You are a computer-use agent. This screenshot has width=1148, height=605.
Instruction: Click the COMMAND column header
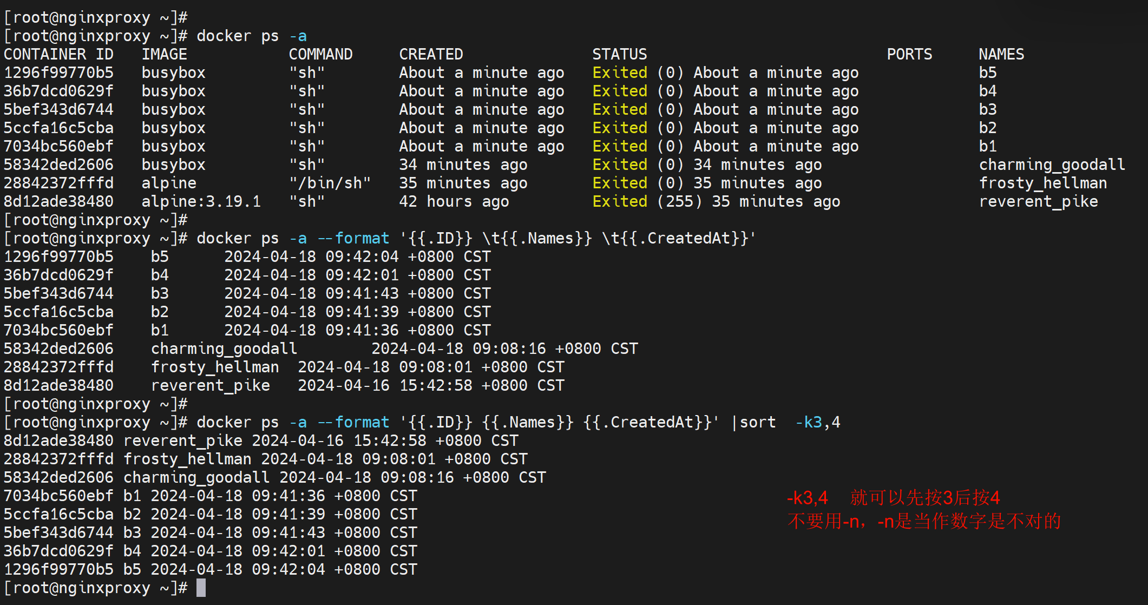(x=320, y=54)
